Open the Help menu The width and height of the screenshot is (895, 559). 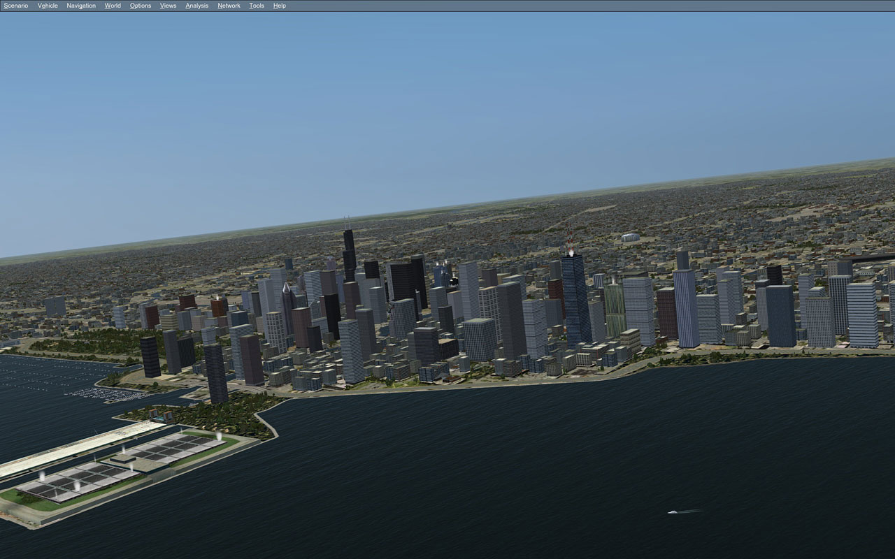(279, 6)
